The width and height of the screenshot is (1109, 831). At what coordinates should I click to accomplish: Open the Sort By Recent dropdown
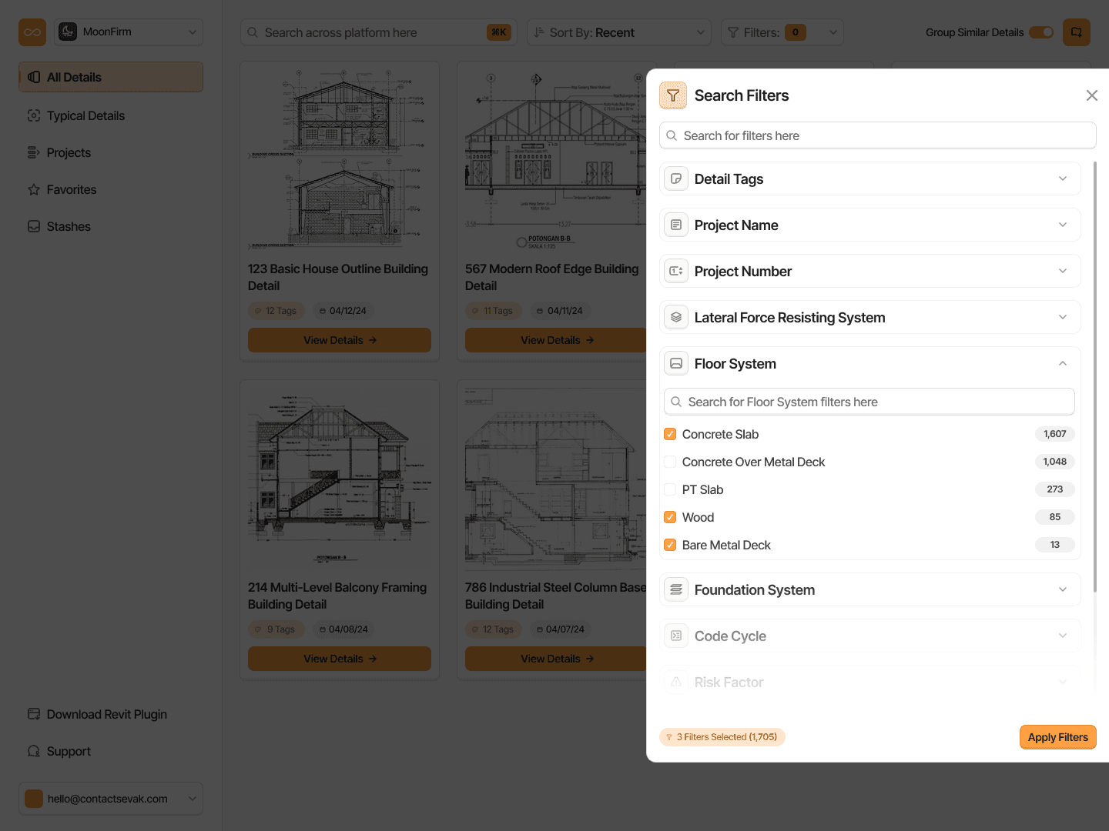[619, 32]
